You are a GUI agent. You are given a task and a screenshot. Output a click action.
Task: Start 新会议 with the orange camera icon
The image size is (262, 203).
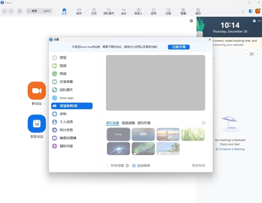point(37,91)
